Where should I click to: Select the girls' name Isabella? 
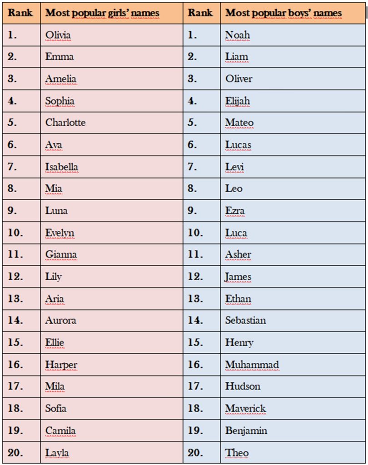click(62, 167)
